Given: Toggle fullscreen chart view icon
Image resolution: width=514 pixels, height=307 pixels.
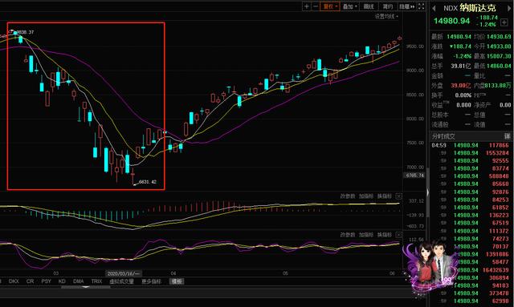Looking at the screenshot, I should point(421,6).
